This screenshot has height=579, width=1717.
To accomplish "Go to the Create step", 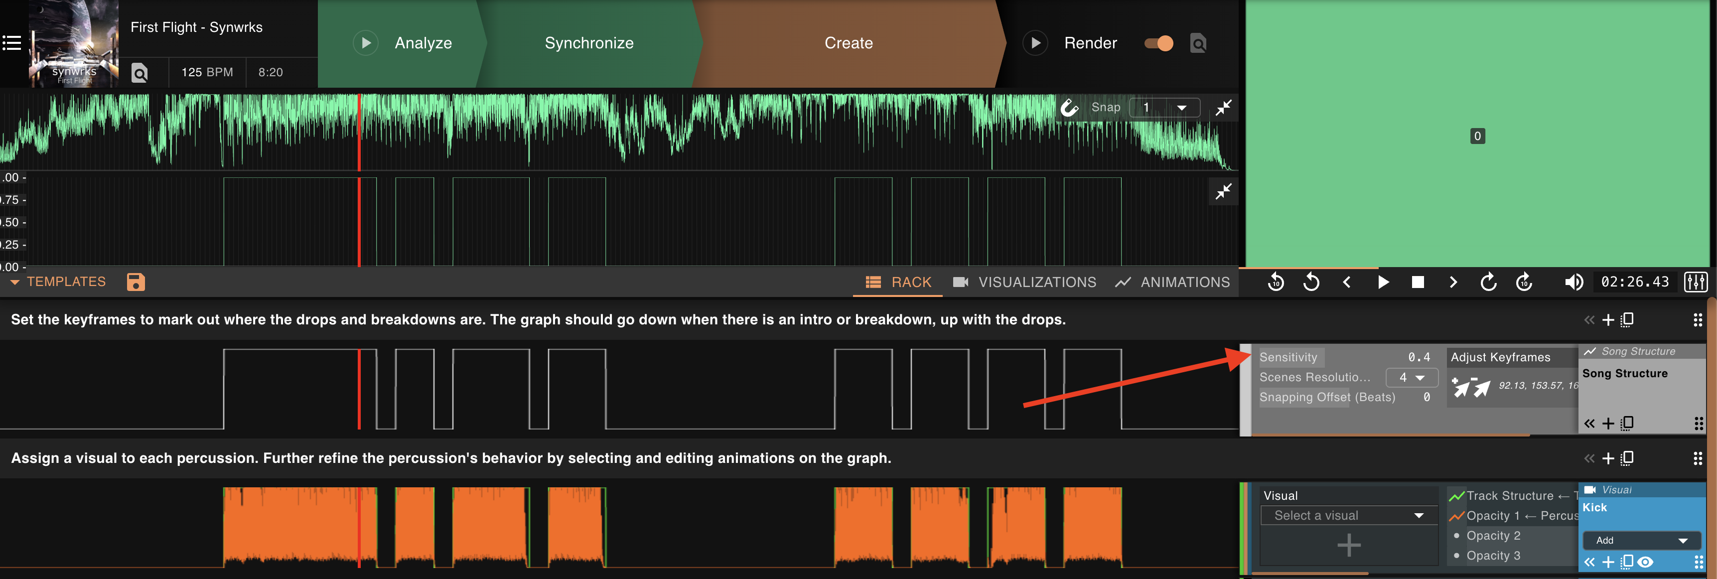I will pos(849,43).
